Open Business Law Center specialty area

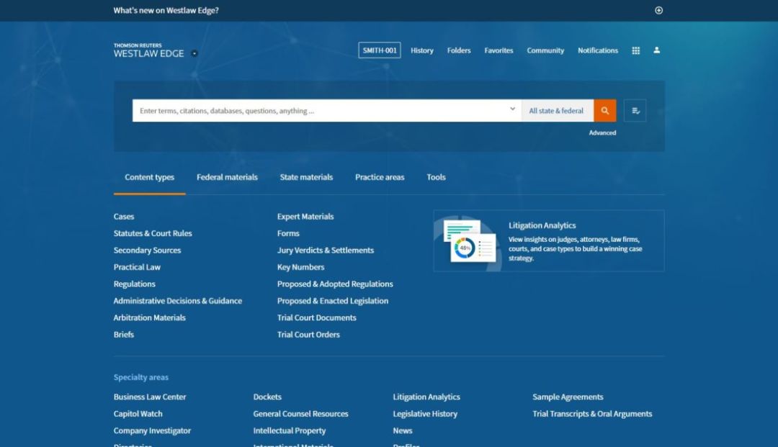pos(150,397)
